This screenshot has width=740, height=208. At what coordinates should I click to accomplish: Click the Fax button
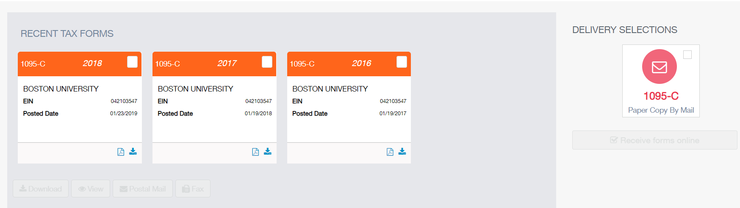tap(193, 189)
